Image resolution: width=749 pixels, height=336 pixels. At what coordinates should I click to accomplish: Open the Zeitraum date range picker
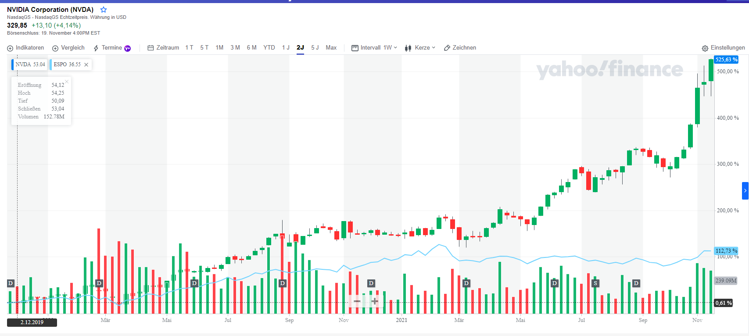tap(163, 48)
